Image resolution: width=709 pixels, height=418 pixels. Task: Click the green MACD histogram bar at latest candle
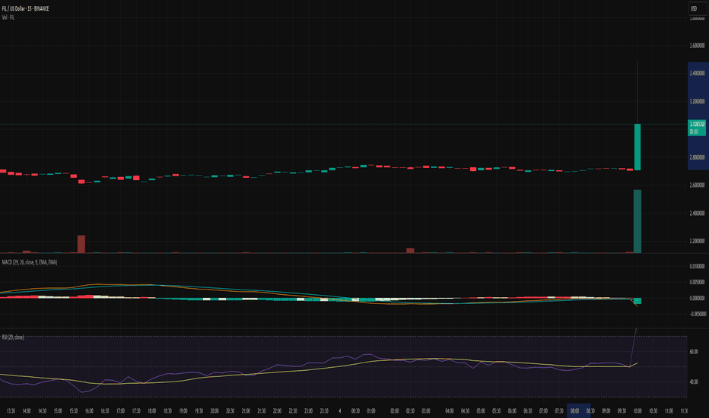tap(637, 301)
